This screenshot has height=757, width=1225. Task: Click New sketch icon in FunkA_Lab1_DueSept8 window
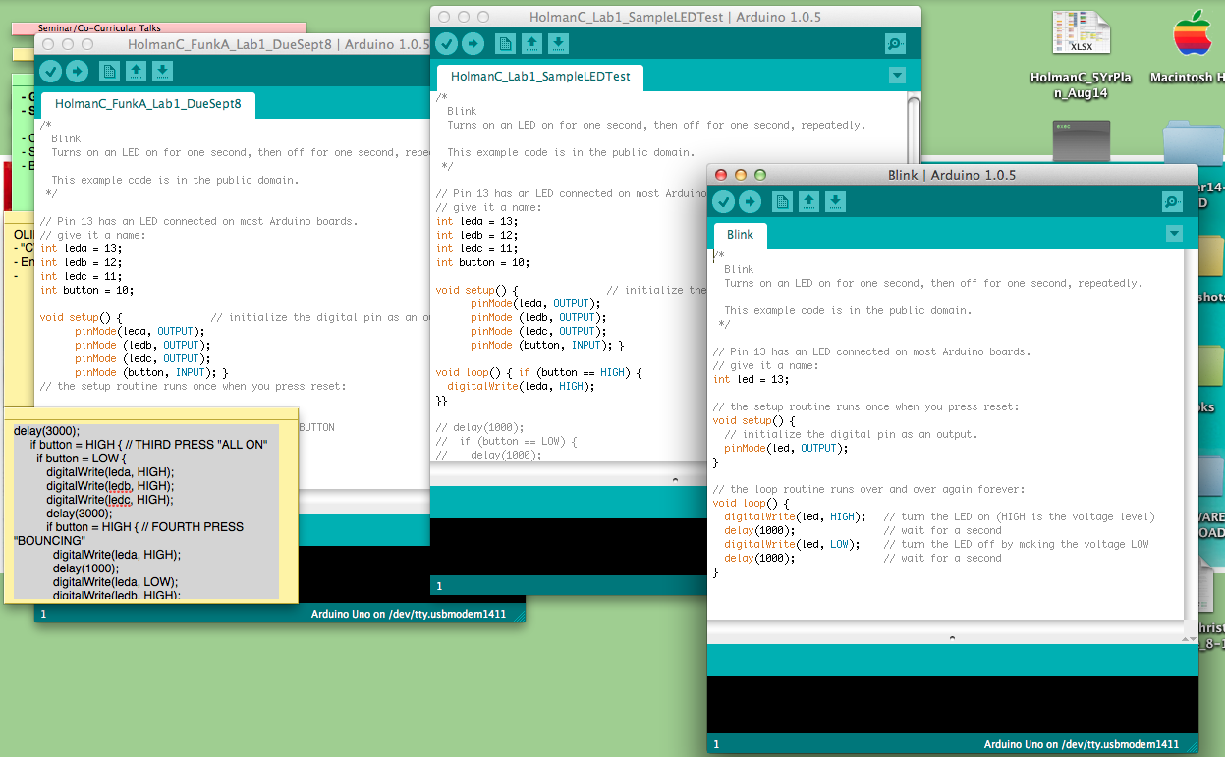tap(109, 71)
